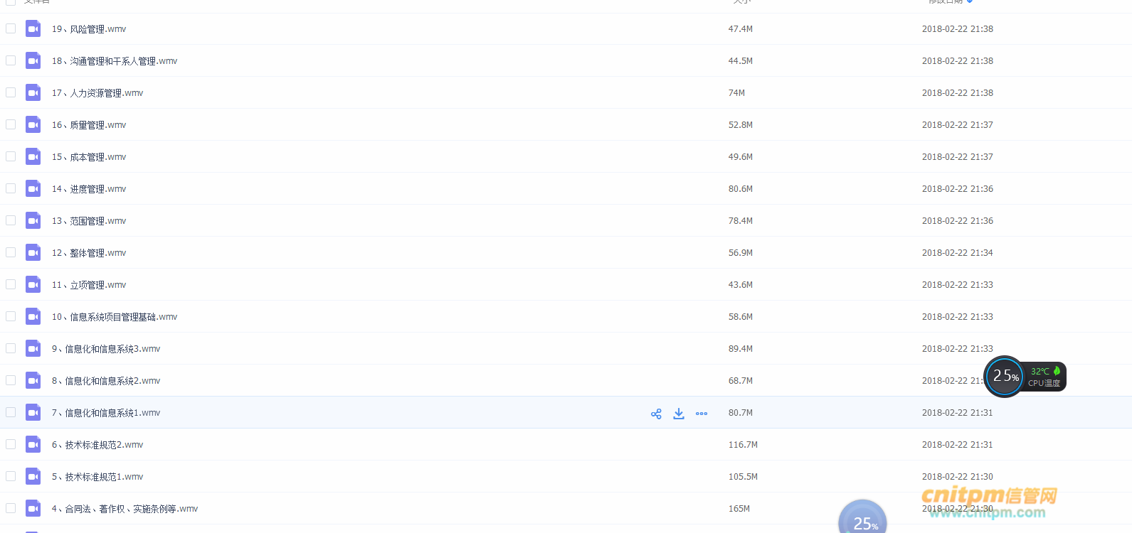Image resolution: width=1132 pixels, height=533 pixels.
Task: Check the box for 12、整体管理.wmv
Action: pyautogui.click(x=11, y=253)
